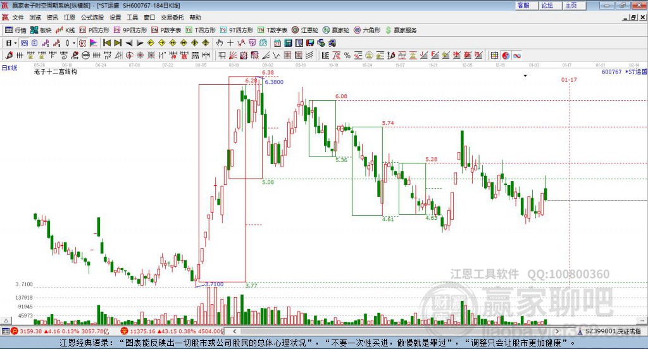Open the 板块 sectors view

pyautogui.click(x=40, y=30)
